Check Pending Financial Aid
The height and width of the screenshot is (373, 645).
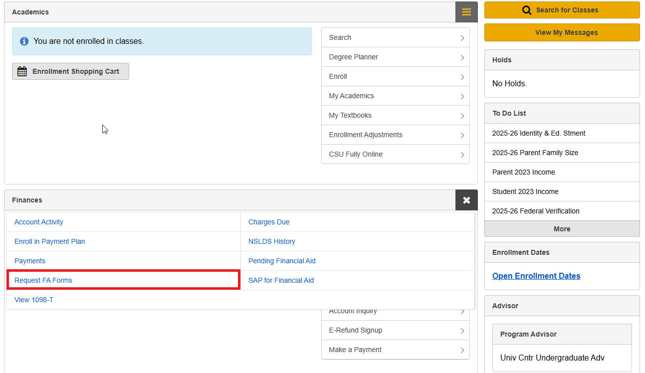pos(281,261)
